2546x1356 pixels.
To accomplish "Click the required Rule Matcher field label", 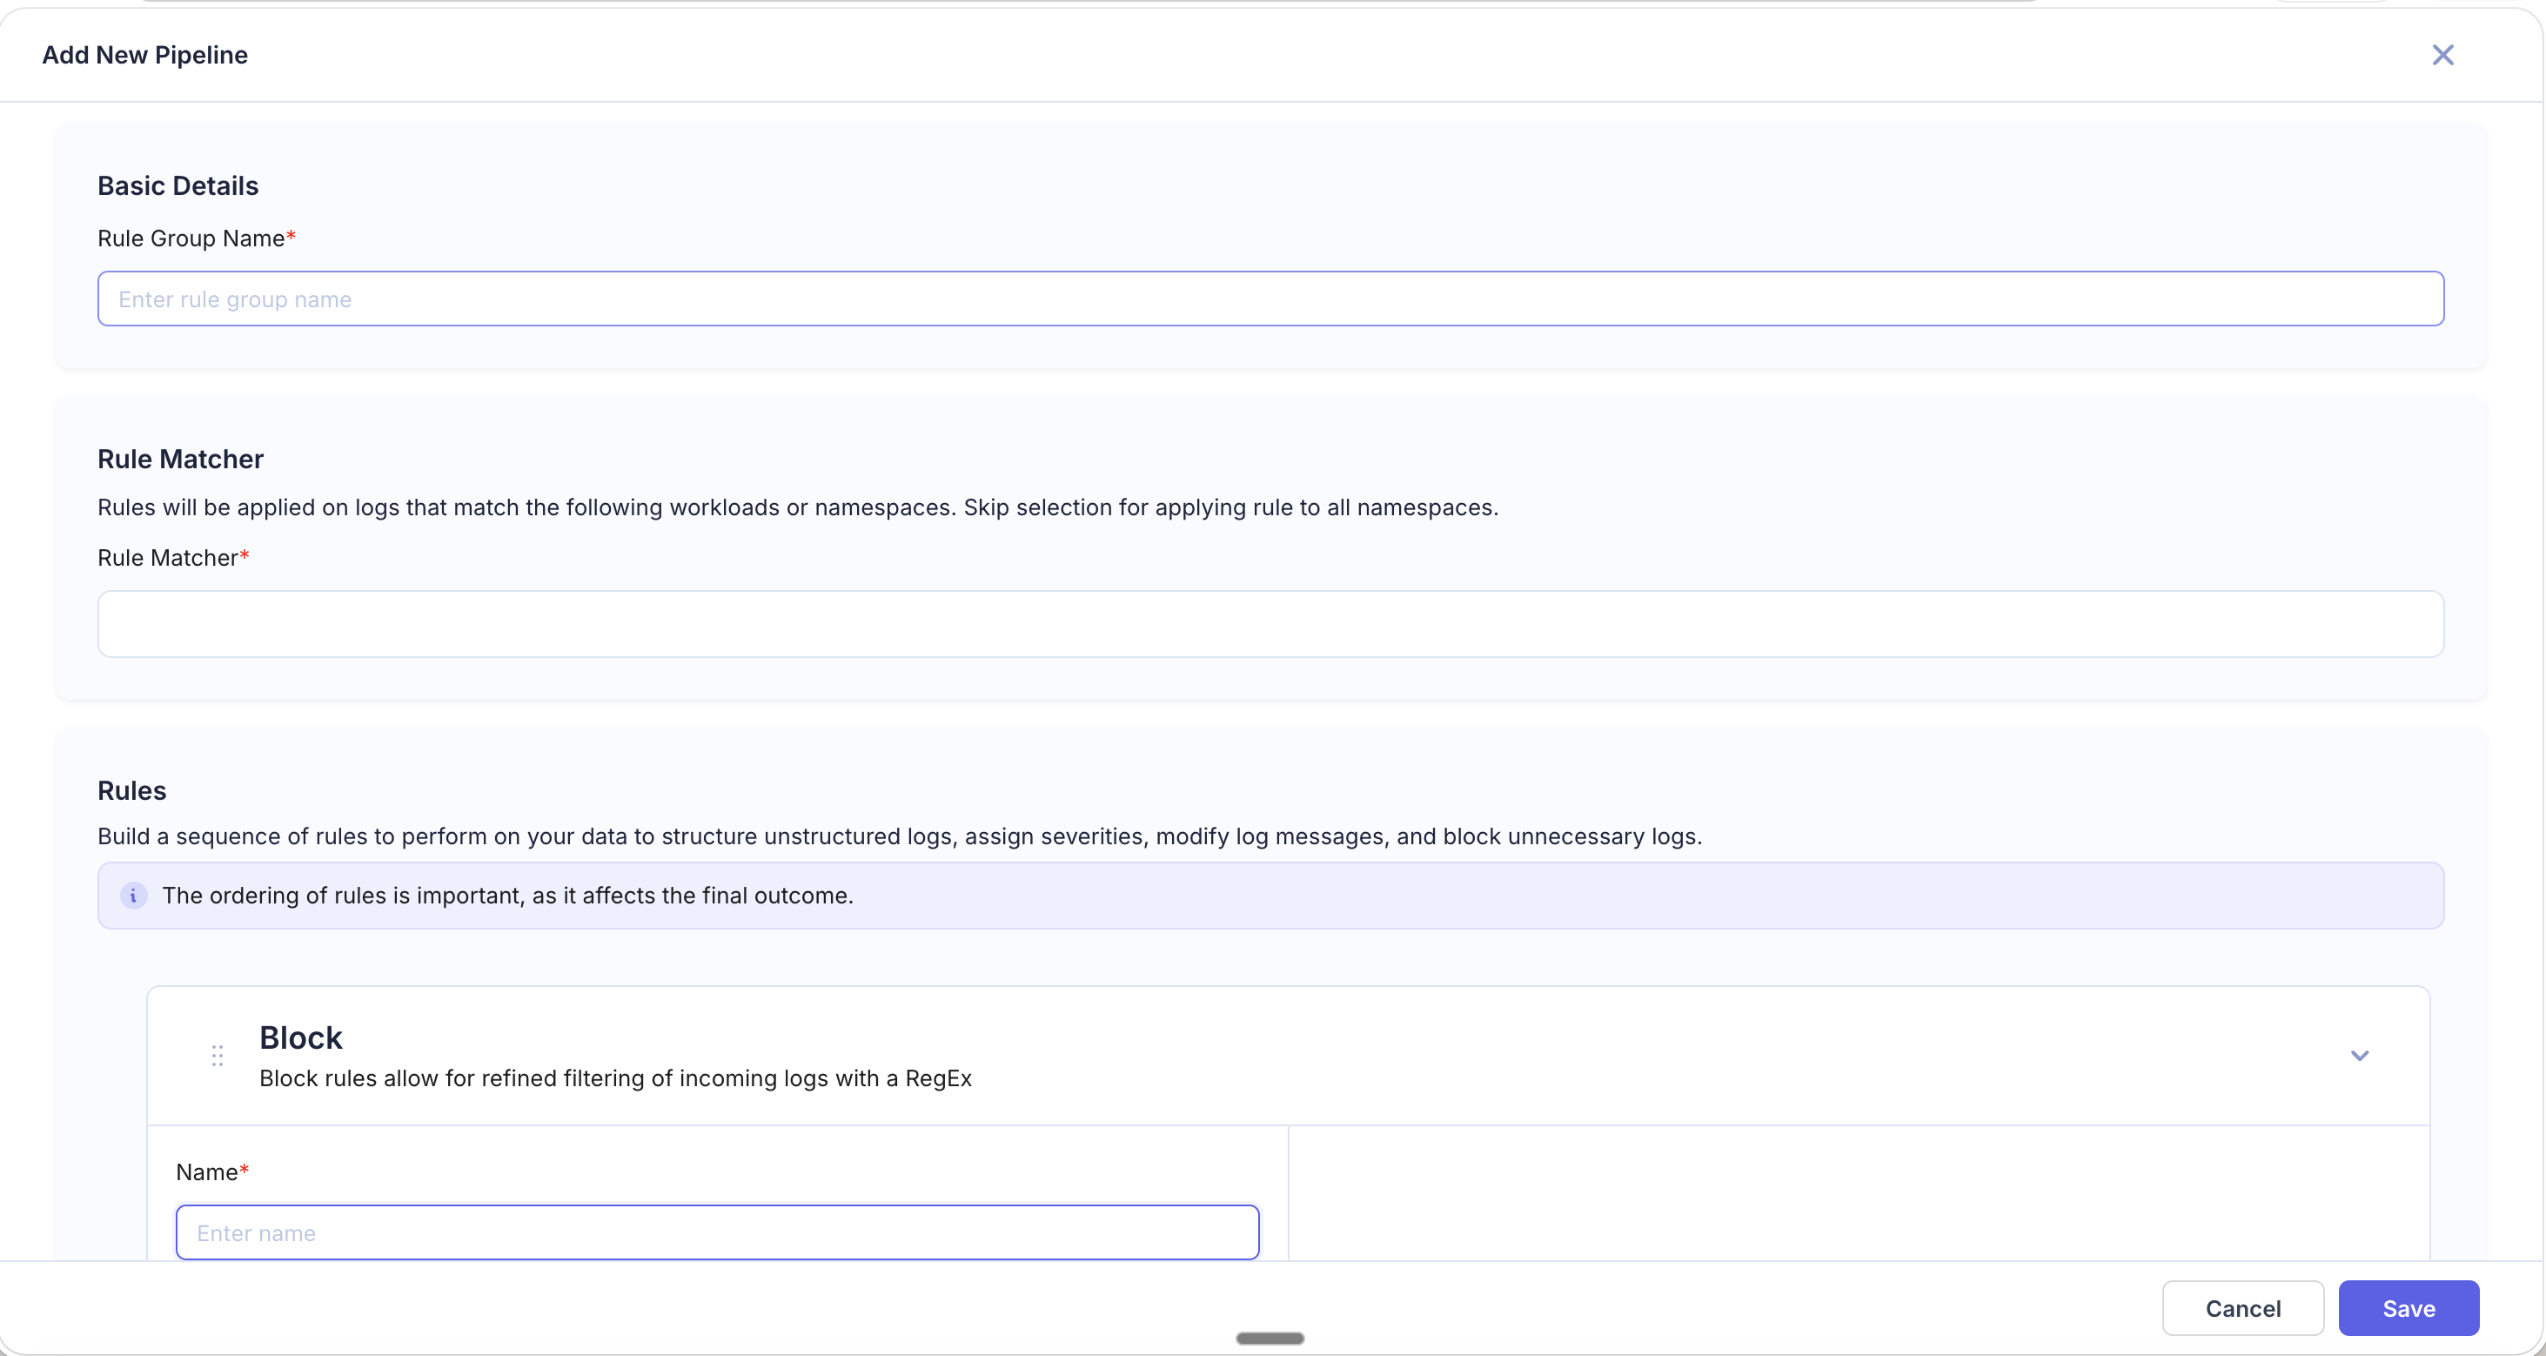I will click(x=168, y=557).
